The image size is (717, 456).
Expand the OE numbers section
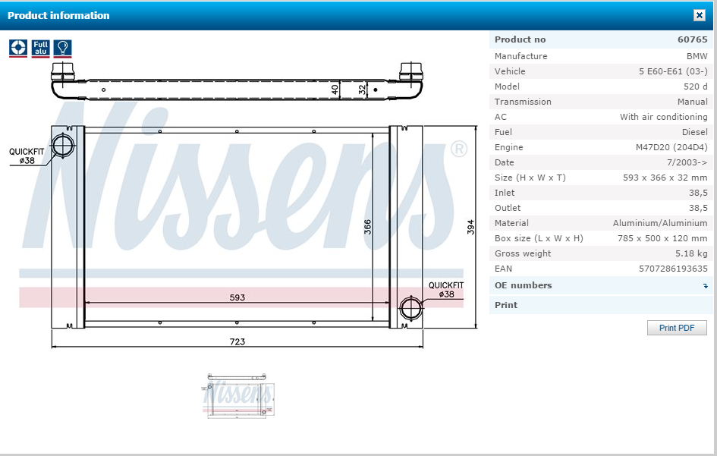[601, 285]
